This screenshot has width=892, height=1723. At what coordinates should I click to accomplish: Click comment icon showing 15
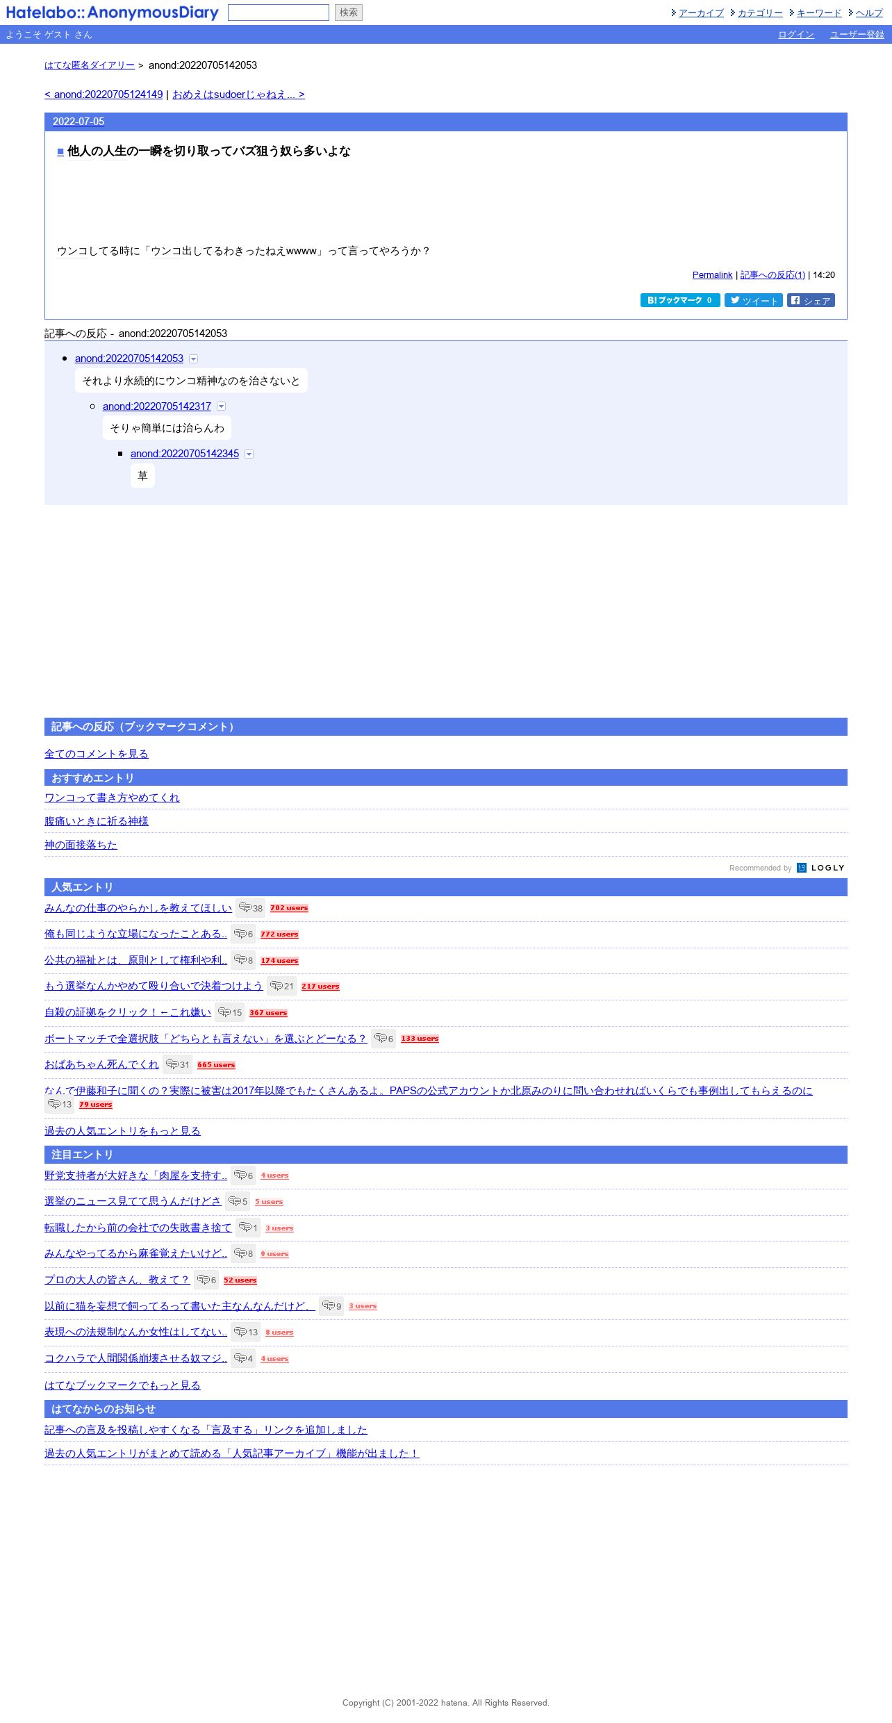230,1012
